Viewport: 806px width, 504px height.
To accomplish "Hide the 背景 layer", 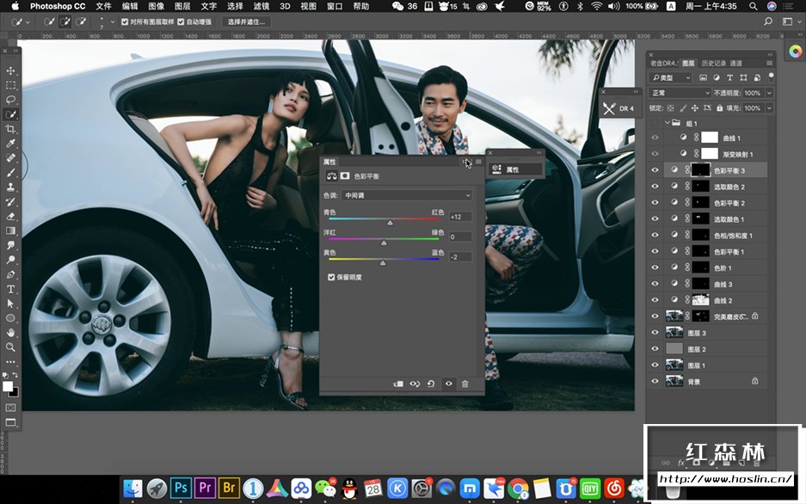I will 655,380.
